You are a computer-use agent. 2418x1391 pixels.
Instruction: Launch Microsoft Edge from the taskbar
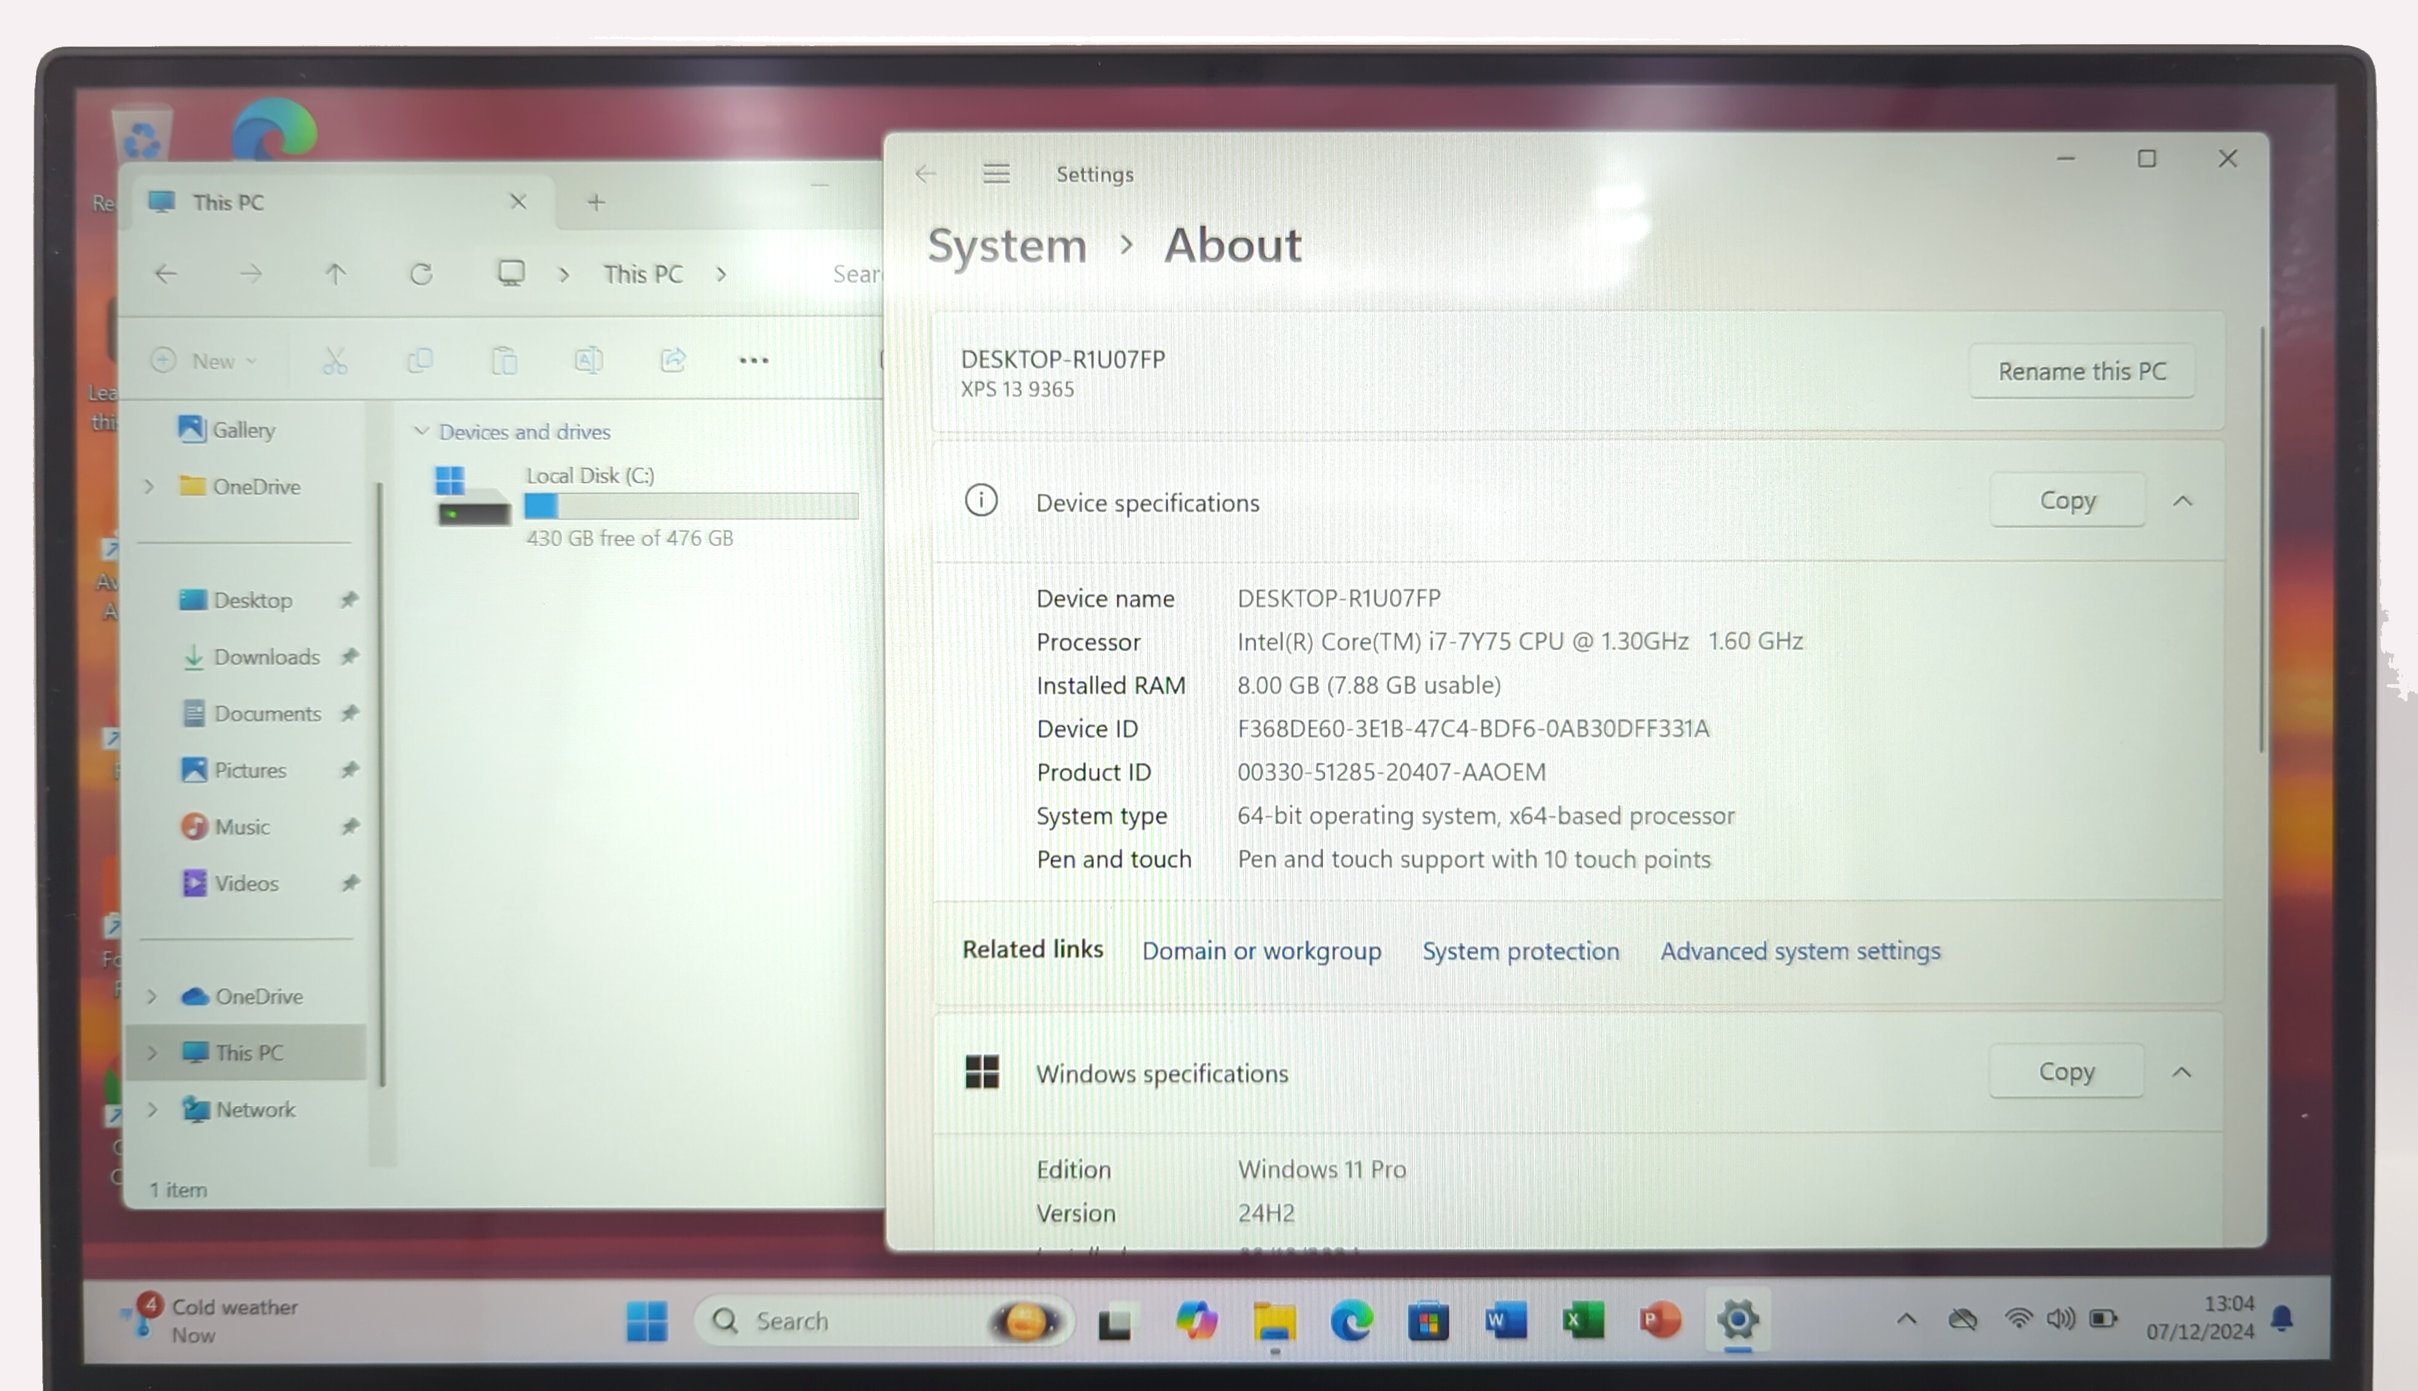coord(1352,1321)
